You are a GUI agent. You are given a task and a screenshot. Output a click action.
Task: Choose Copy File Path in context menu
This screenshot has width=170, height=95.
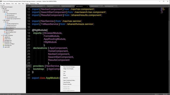pos(70,82)
